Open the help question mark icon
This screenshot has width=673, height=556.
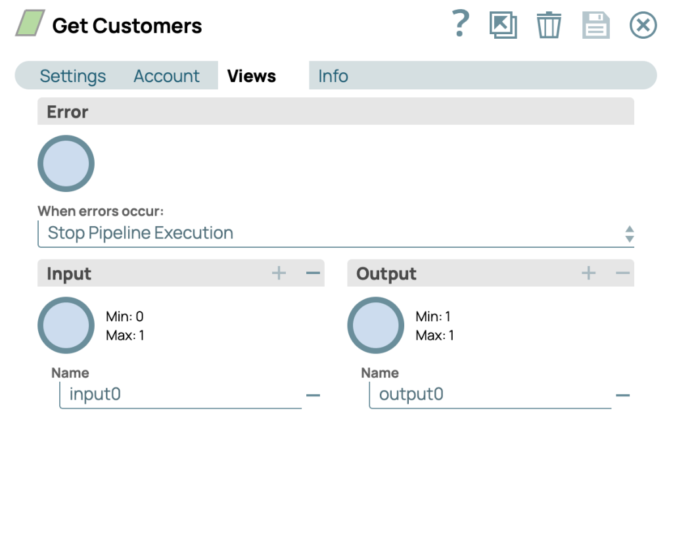coord(461,24)
